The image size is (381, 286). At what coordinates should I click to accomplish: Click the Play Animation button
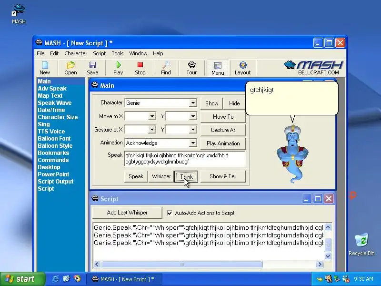point(223,143)
